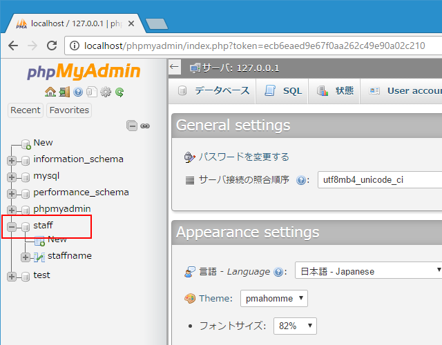Select the performance_schema database name

click(x=81, y=193)
